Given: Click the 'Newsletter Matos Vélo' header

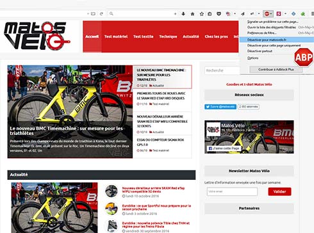Looking at the screenshot, I should (x=249, y=171).
